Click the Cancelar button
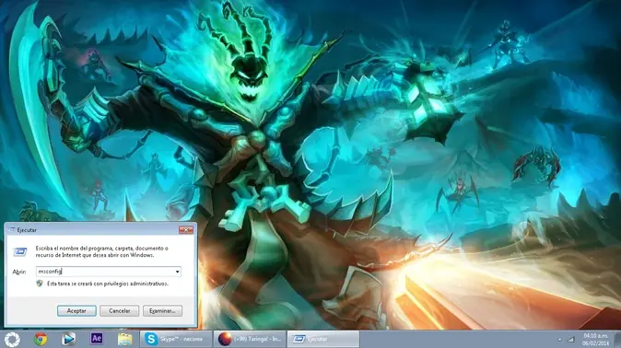This screenshot has height=348, width=621. [x=119, y=311]
